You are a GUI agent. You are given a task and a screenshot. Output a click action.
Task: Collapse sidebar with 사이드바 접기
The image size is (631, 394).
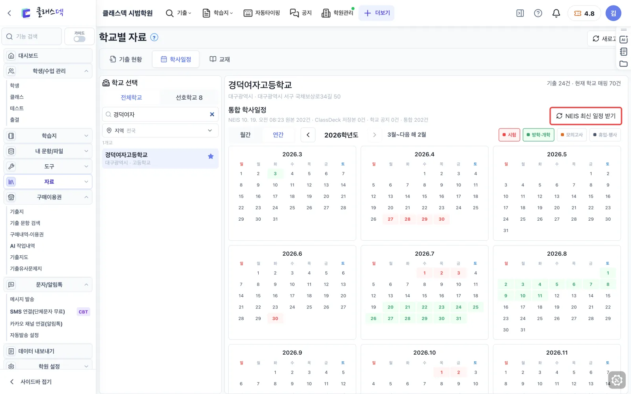[31, 381]
